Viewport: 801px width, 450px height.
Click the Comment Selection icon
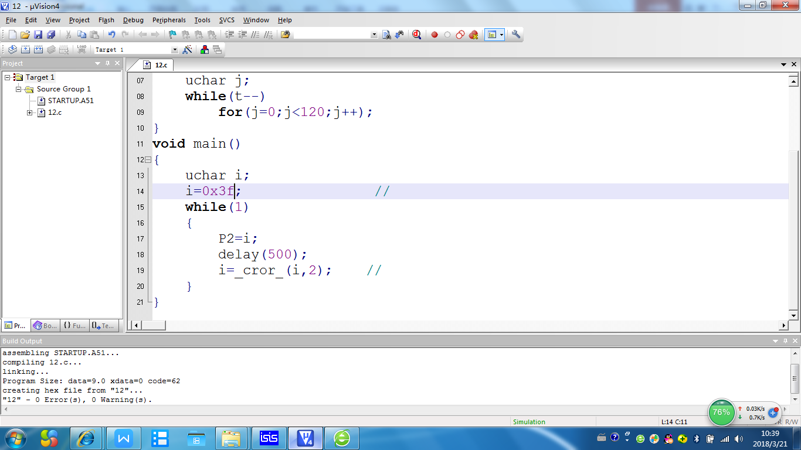pos(255,35)
